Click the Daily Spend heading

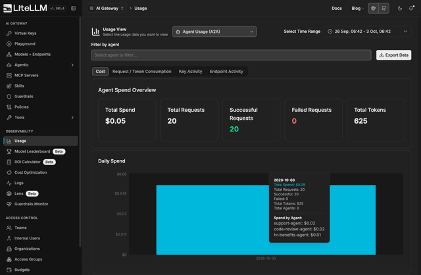(x=112, y=161)
